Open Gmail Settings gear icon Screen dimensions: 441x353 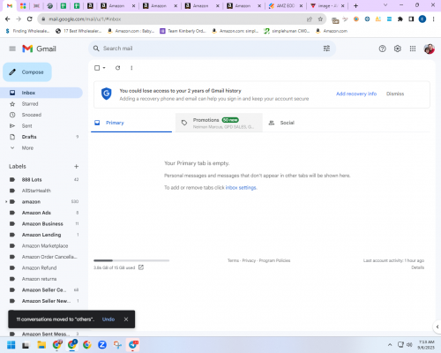click(x=398, y=49)
